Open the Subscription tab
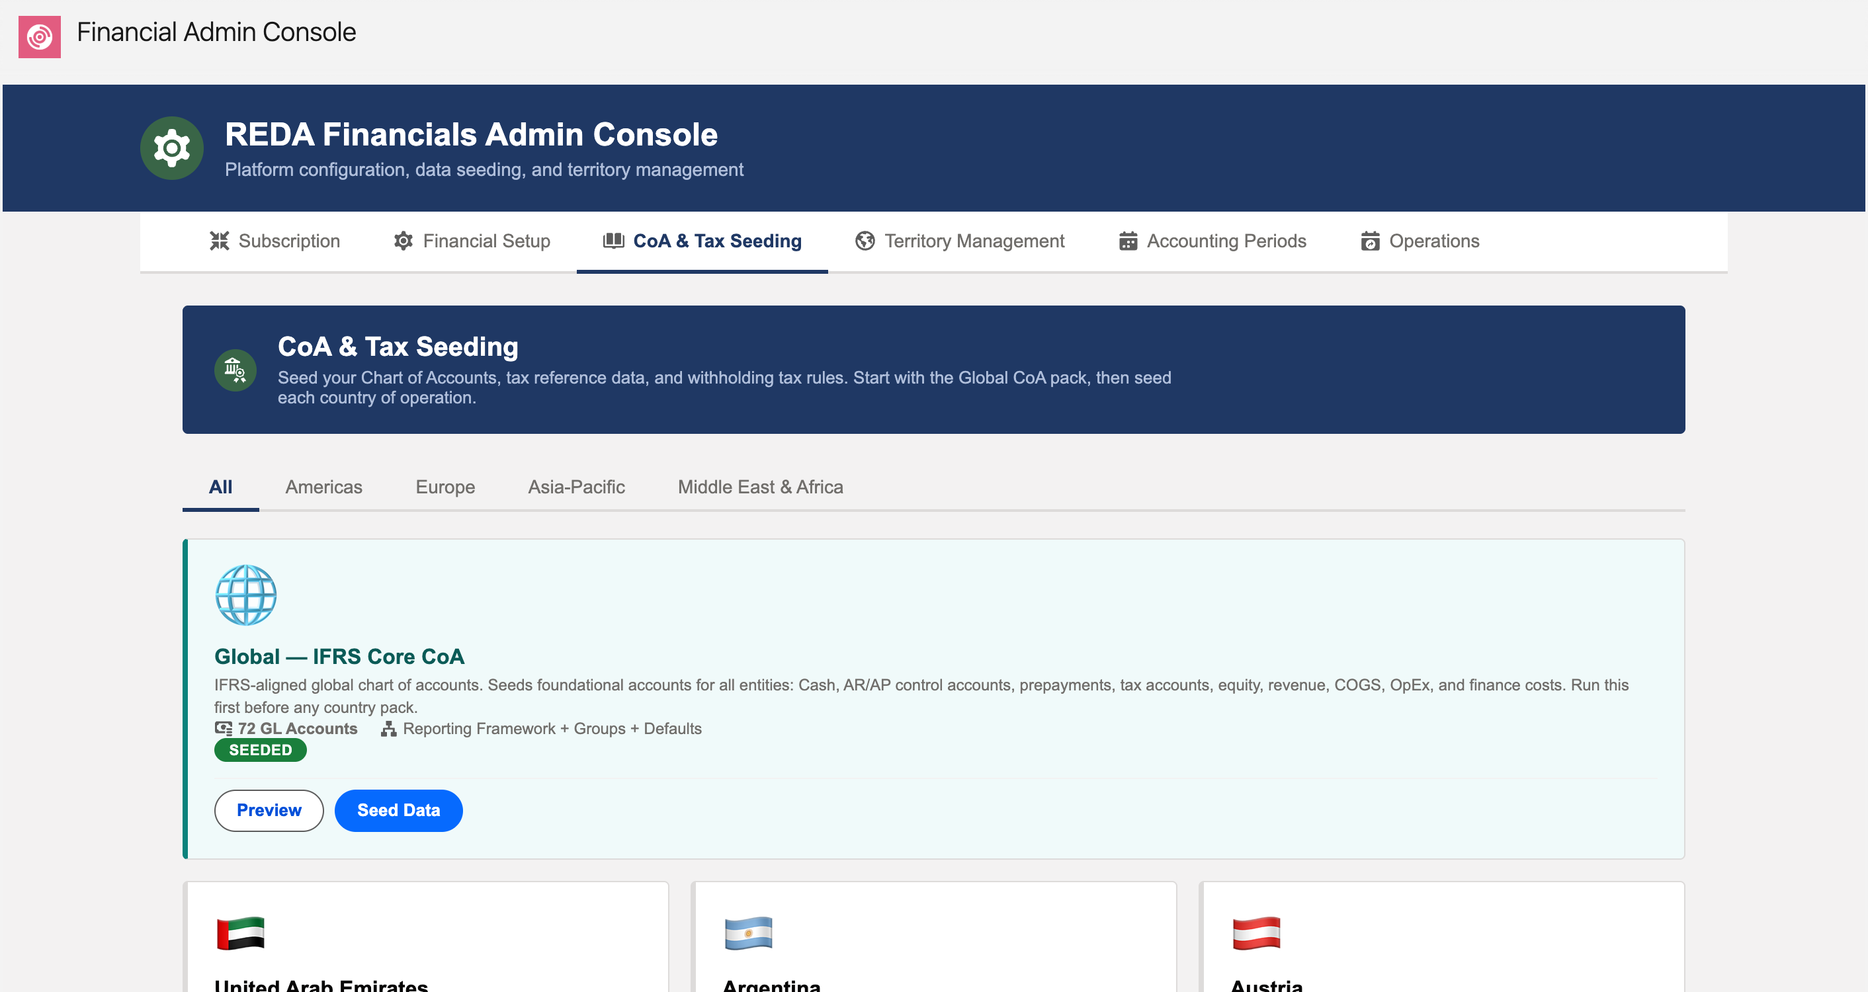Screen dimensions: 1868x992 pos(275,241)
